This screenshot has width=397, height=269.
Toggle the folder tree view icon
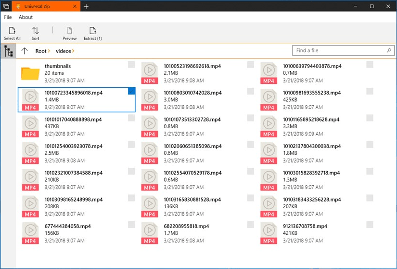[8, 51]
